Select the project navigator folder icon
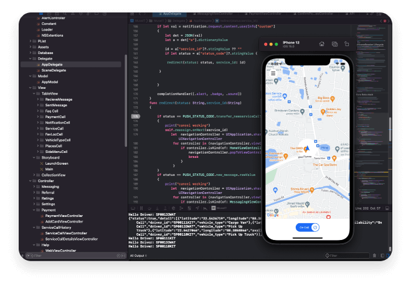 point(41,14)
